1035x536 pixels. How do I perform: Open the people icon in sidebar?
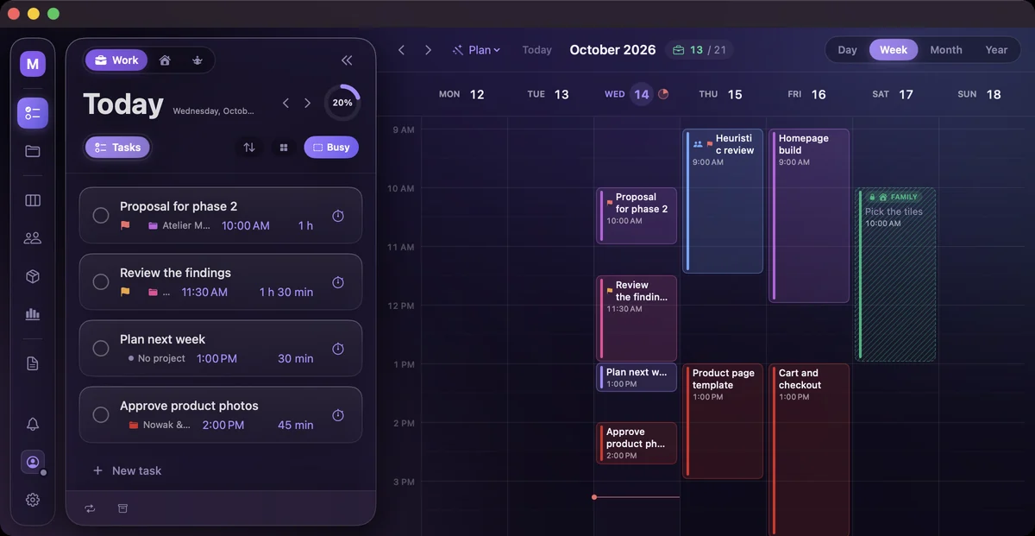(33, 238)
